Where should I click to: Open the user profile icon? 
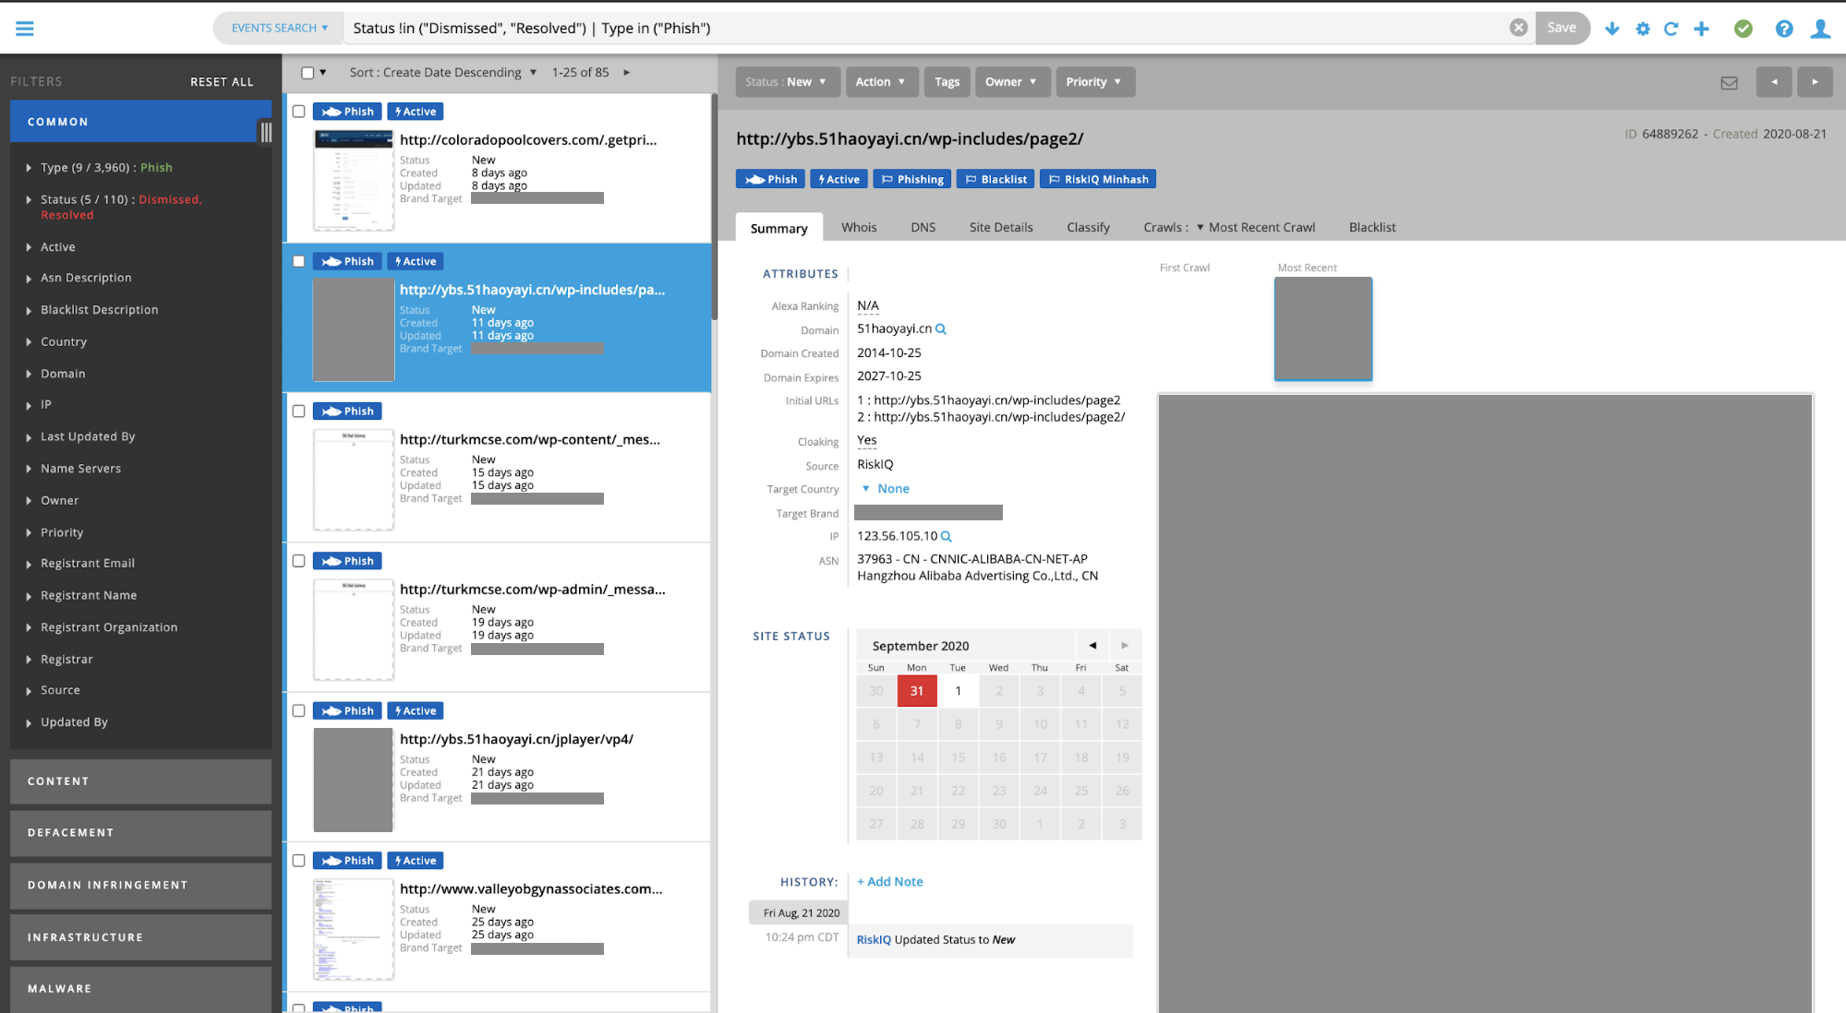(x=1820, y=29)
